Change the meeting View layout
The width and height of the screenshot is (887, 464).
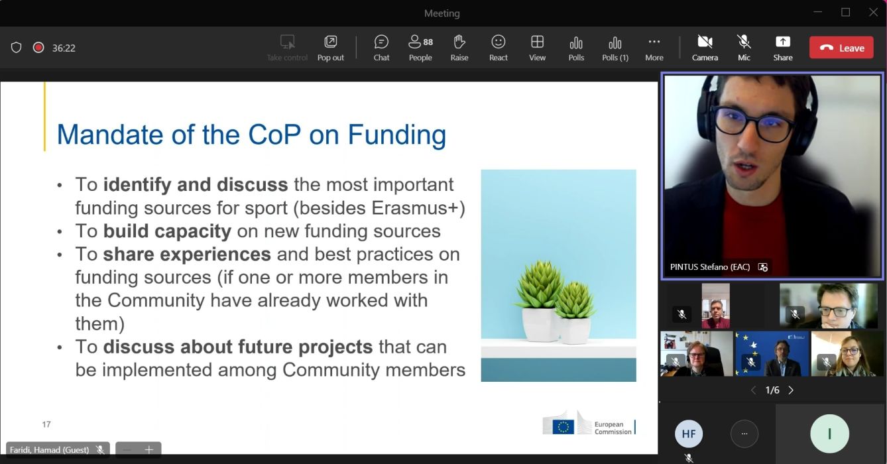coord(537,48)
